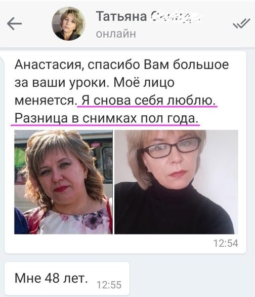Select the 12:54 message timestamp
The width and height of the screenshot is (255, 297).
[226, 243]
